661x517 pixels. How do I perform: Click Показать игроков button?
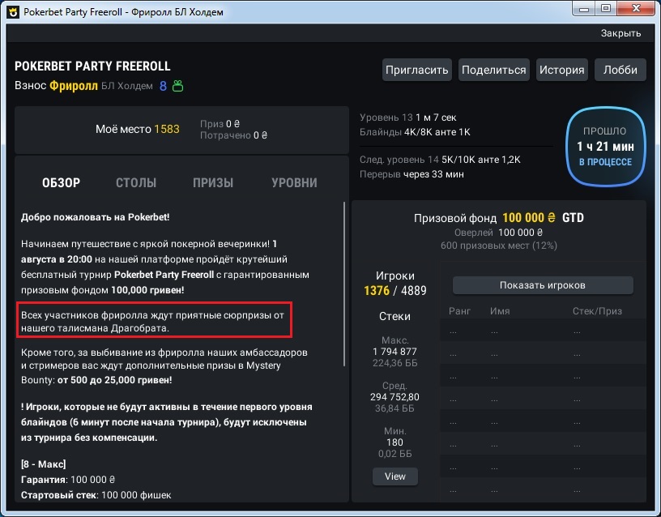pos(543,285)
